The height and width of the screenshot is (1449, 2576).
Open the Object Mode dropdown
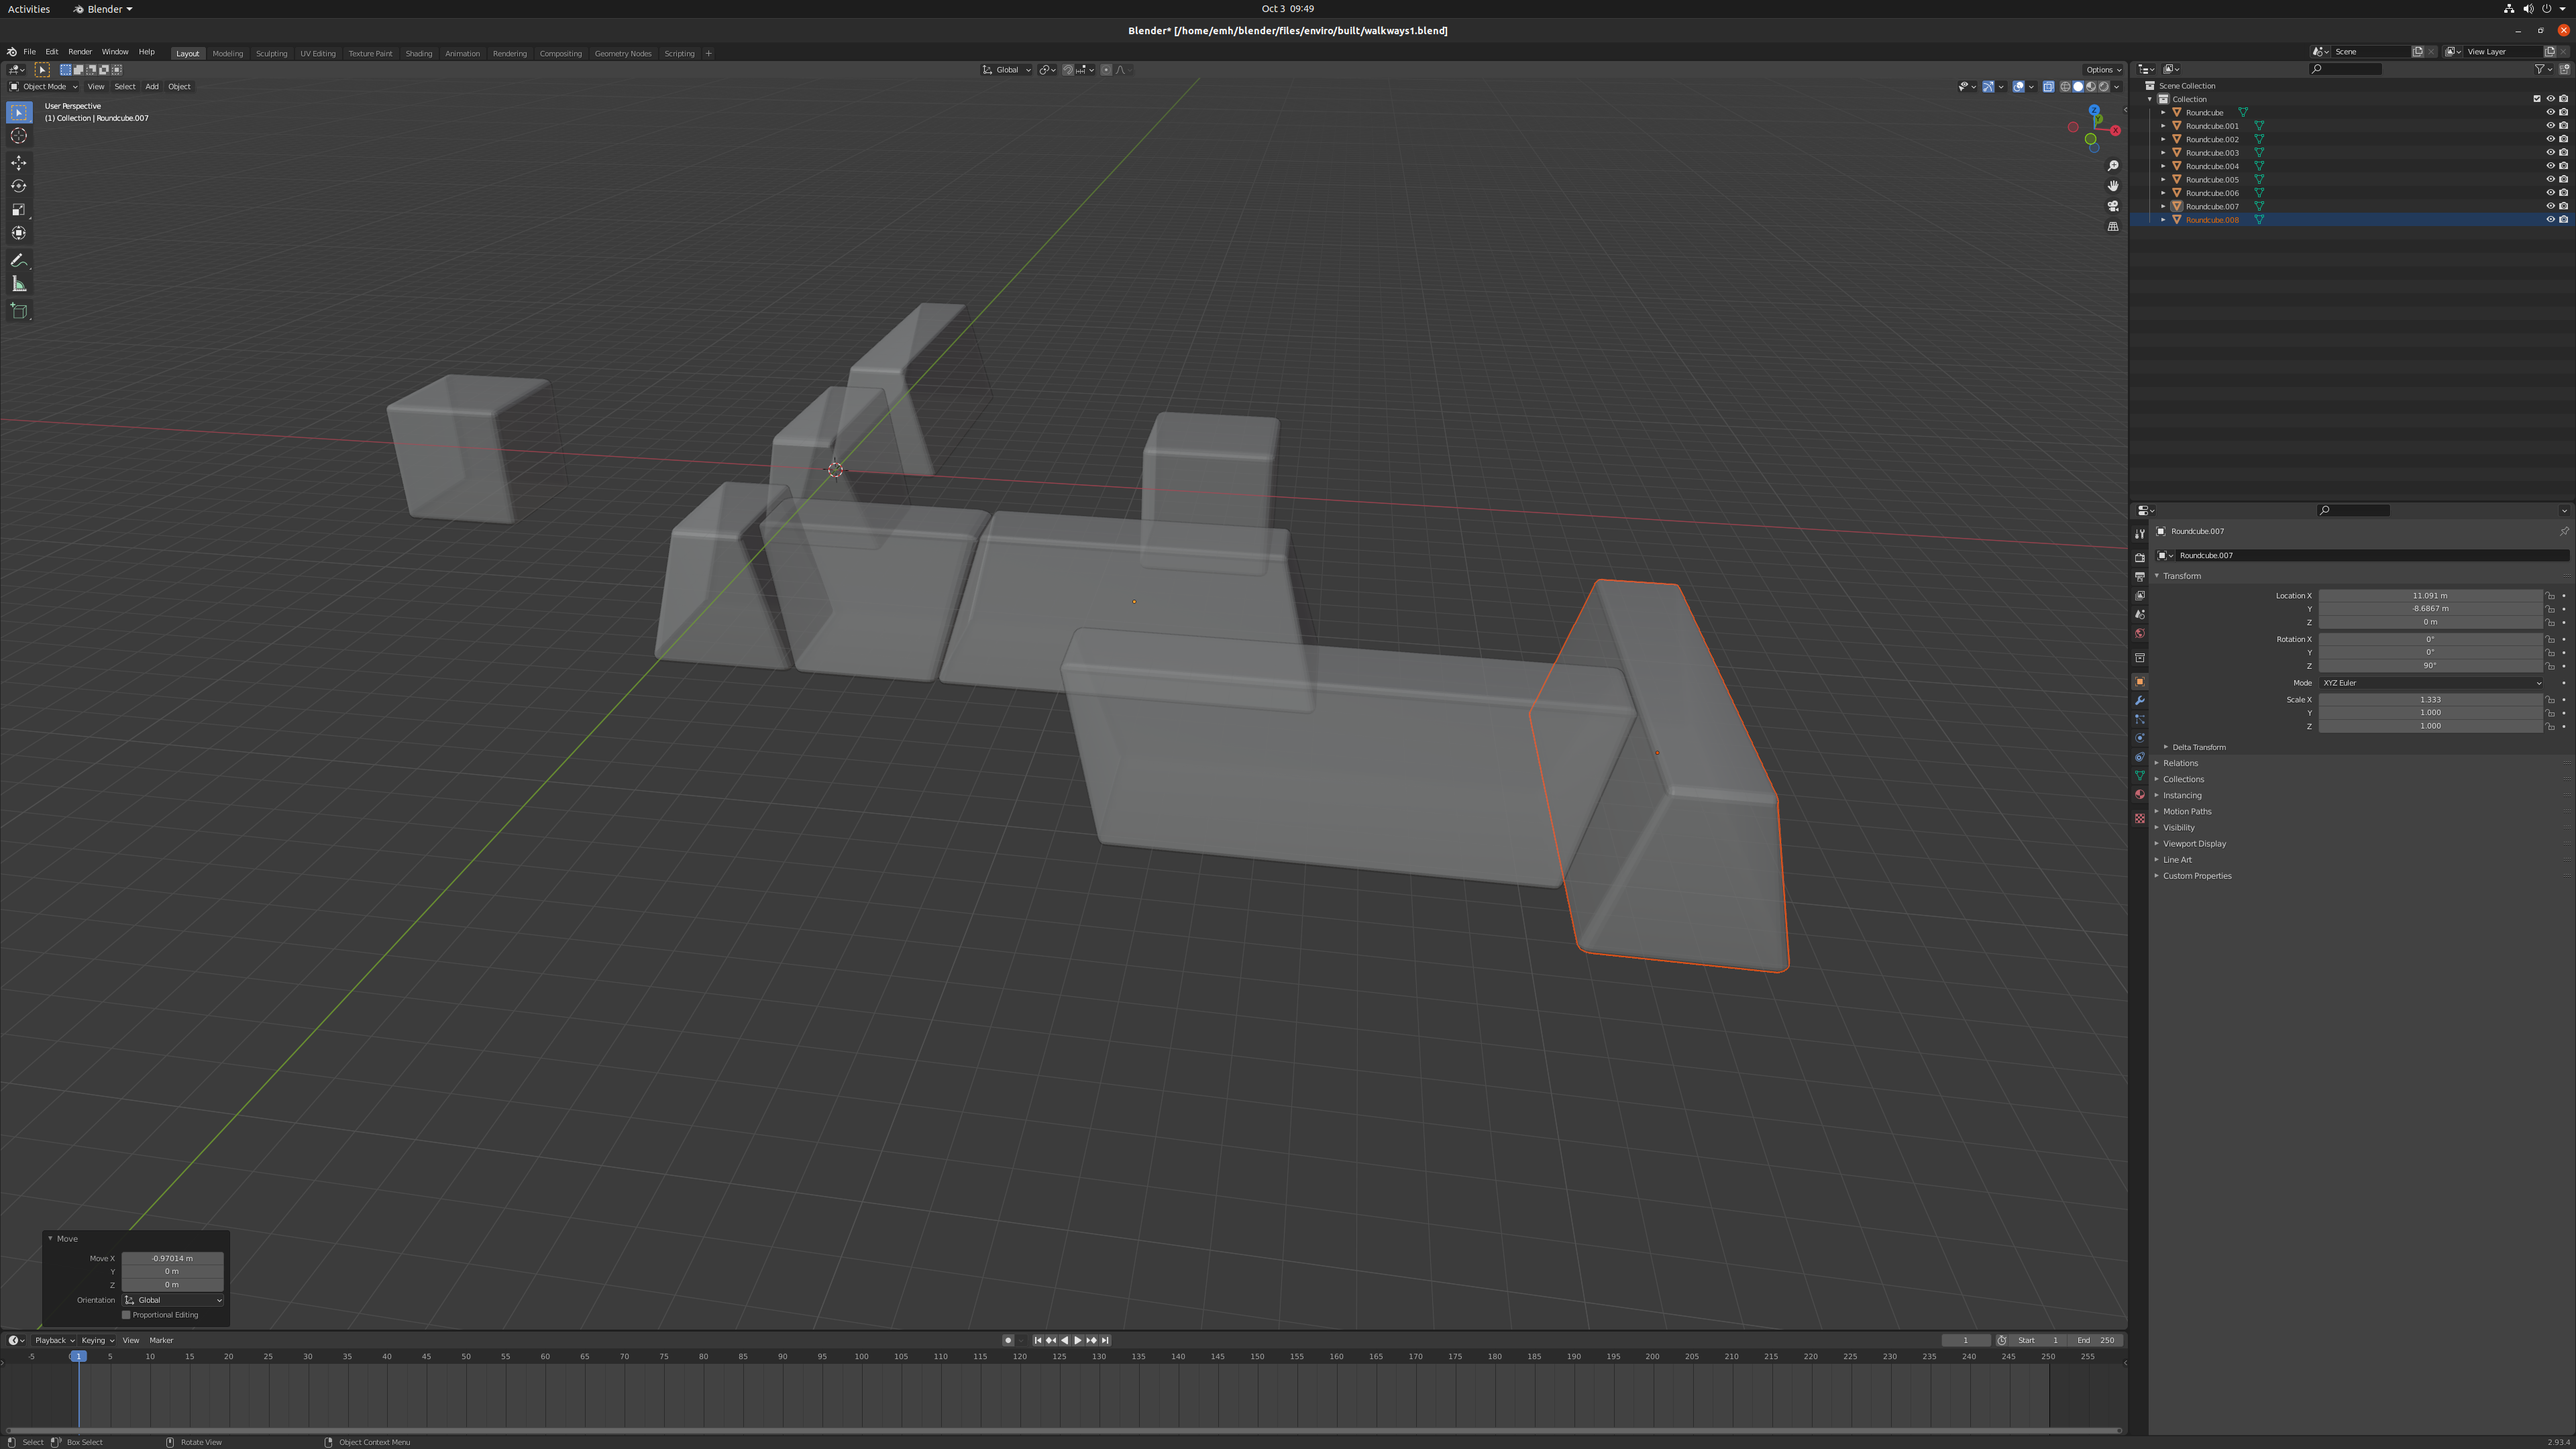[x=43, y=87]
